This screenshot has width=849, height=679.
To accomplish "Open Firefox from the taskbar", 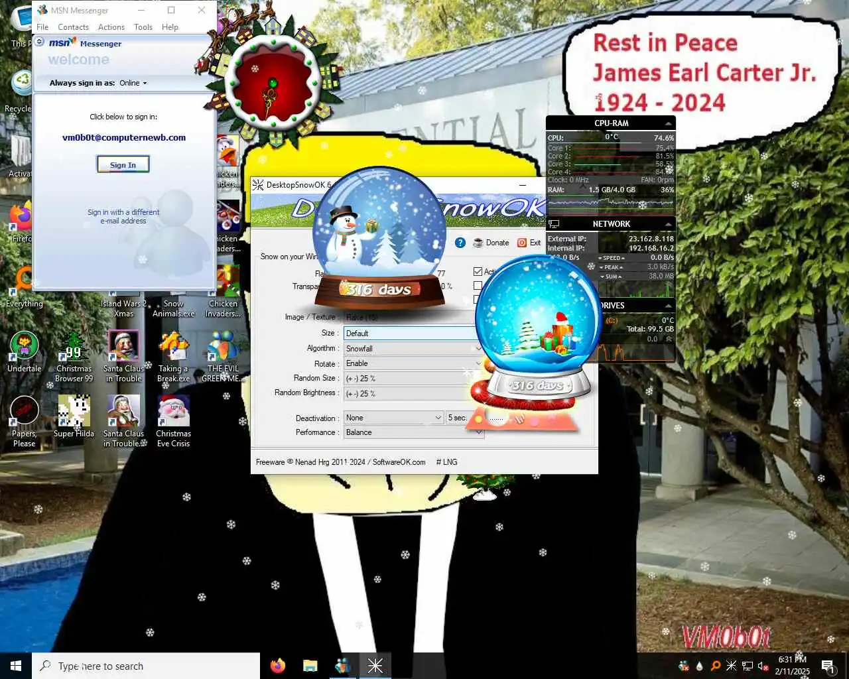I will click(x=278, y=666).
